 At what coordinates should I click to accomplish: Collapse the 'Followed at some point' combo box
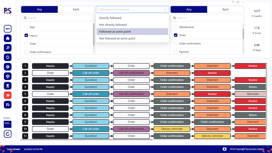(x=166, y=9)
